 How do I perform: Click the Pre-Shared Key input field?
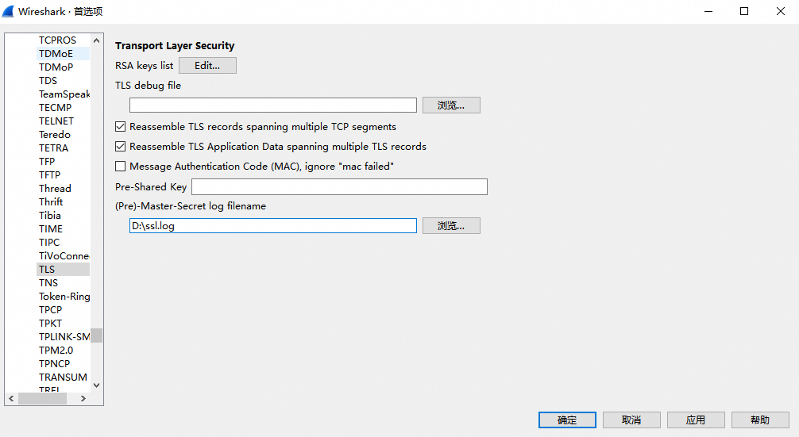(x=339, y=186)
